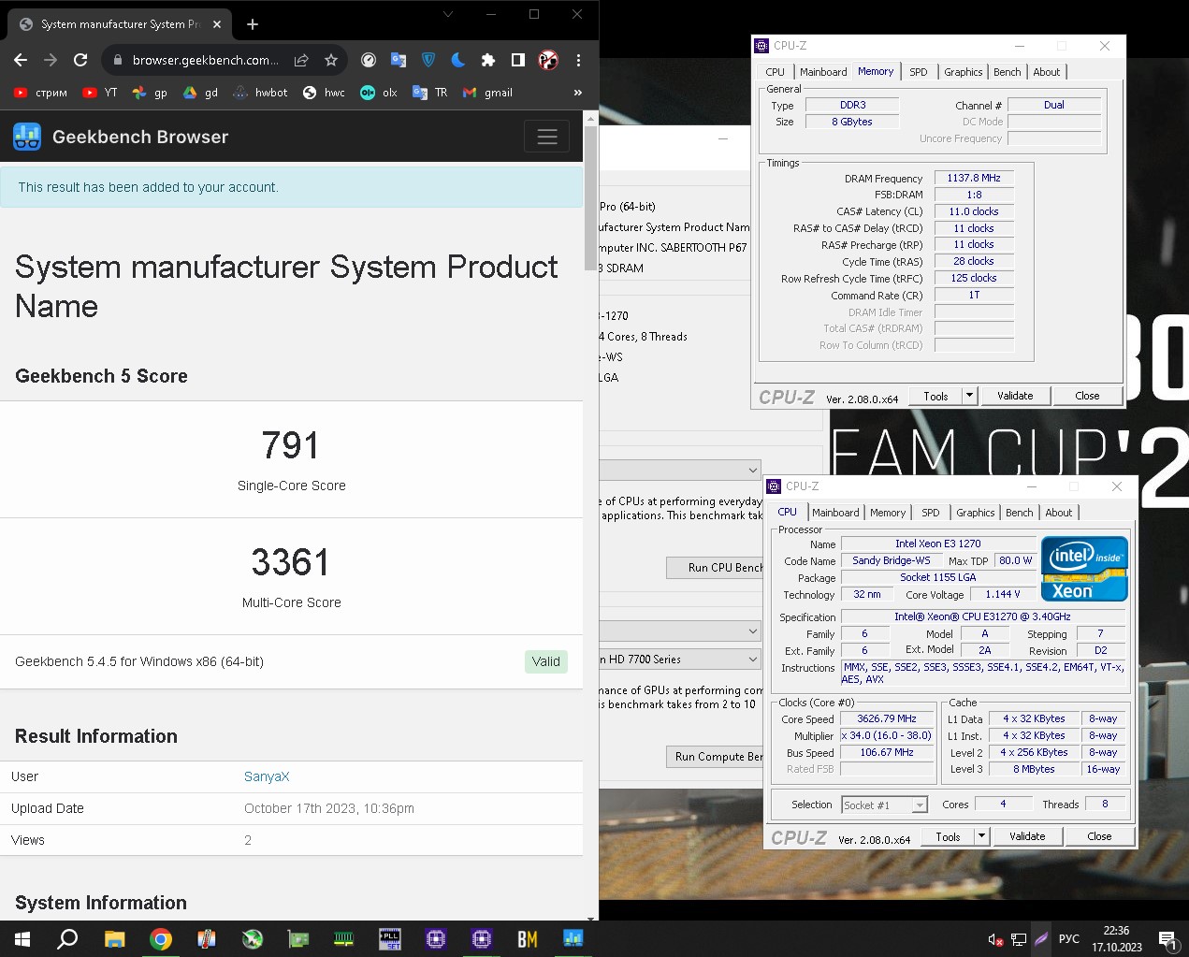Viewport: 1189px width, 957px height.
Task: Open About tab in Memory CPU-Z window
Action: point(1046,72)
